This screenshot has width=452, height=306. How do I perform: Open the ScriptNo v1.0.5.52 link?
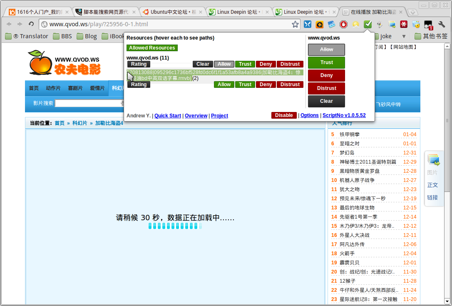(344, 115)
